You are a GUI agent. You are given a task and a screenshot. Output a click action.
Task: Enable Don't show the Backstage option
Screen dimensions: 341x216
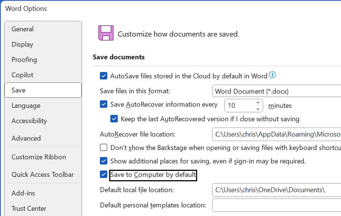104,147
